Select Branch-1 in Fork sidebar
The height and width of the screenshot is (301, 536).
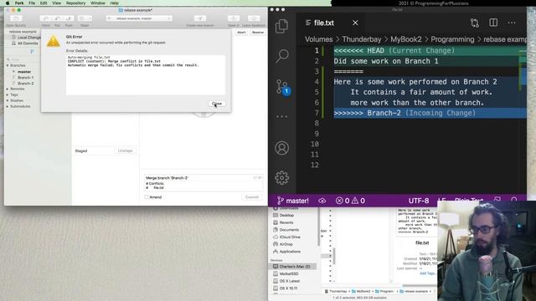pos(26,78)
